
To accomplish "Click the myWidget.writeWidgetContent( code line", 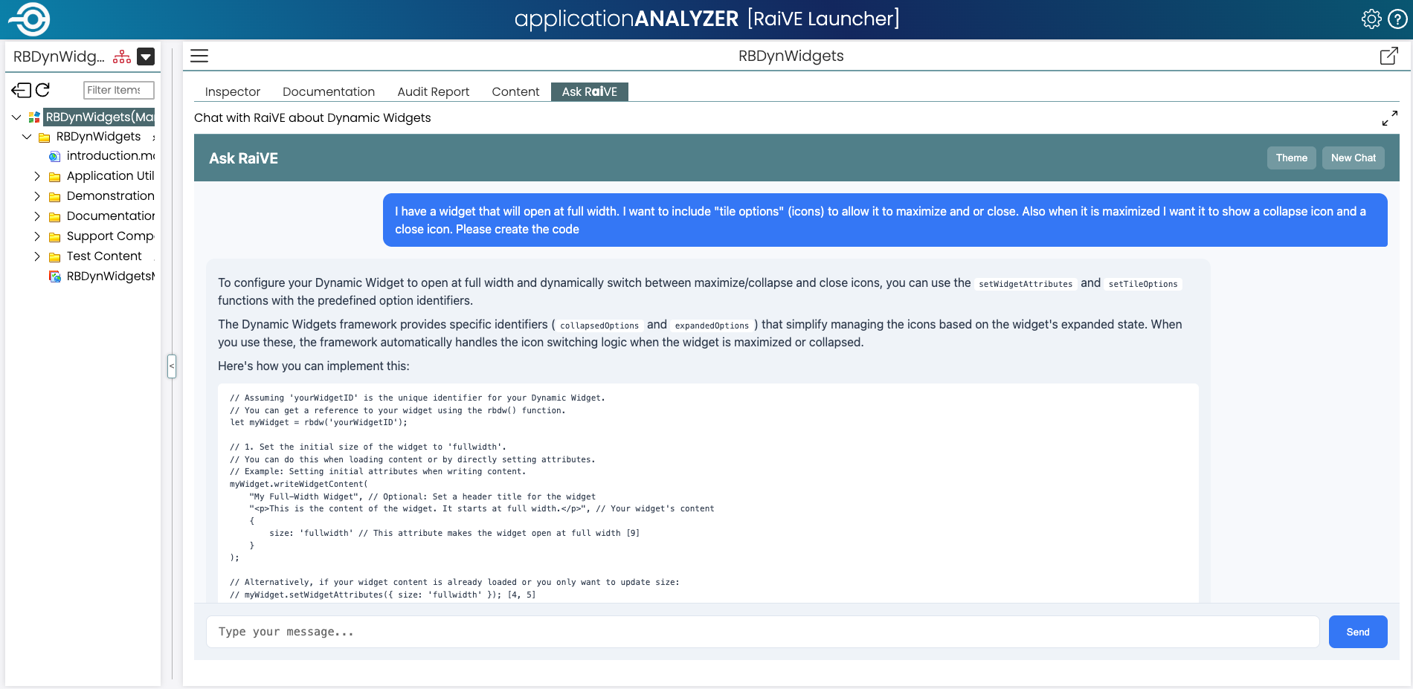I will point(298,484).
